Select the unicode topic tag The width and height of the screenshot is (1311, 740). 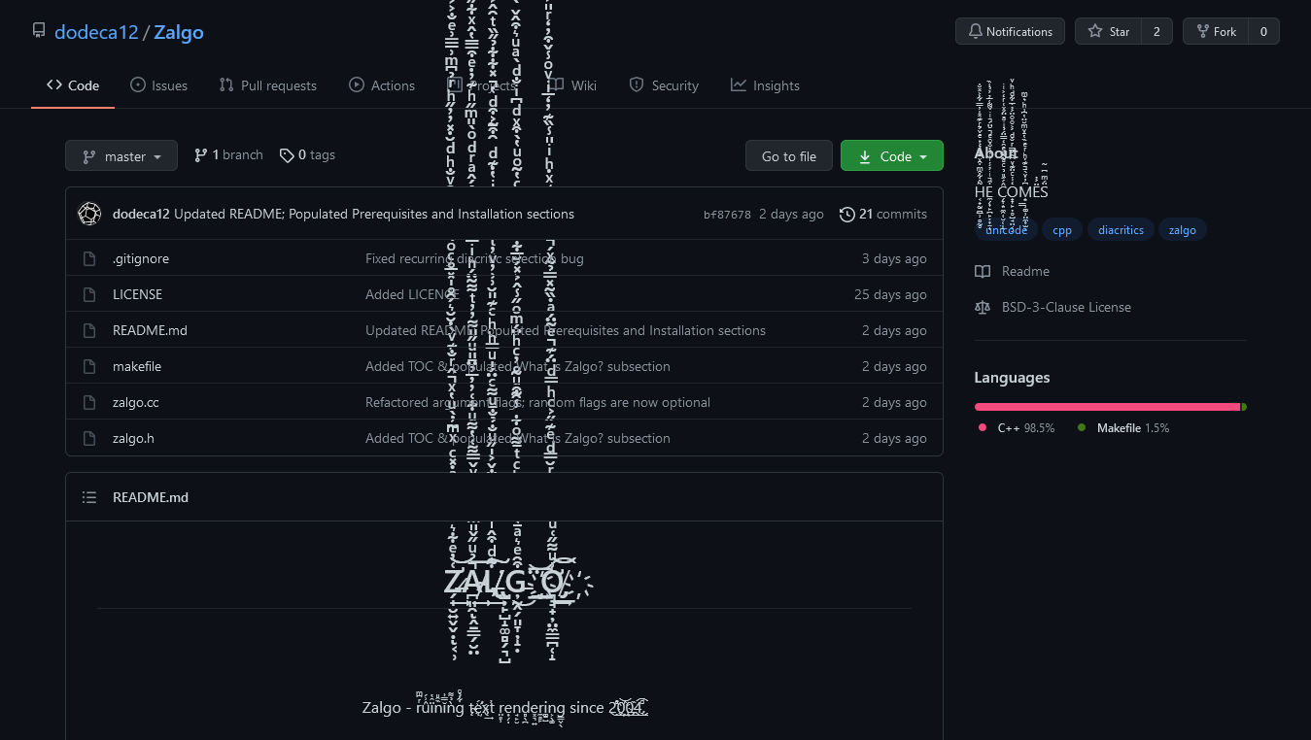click(1006, 230)
